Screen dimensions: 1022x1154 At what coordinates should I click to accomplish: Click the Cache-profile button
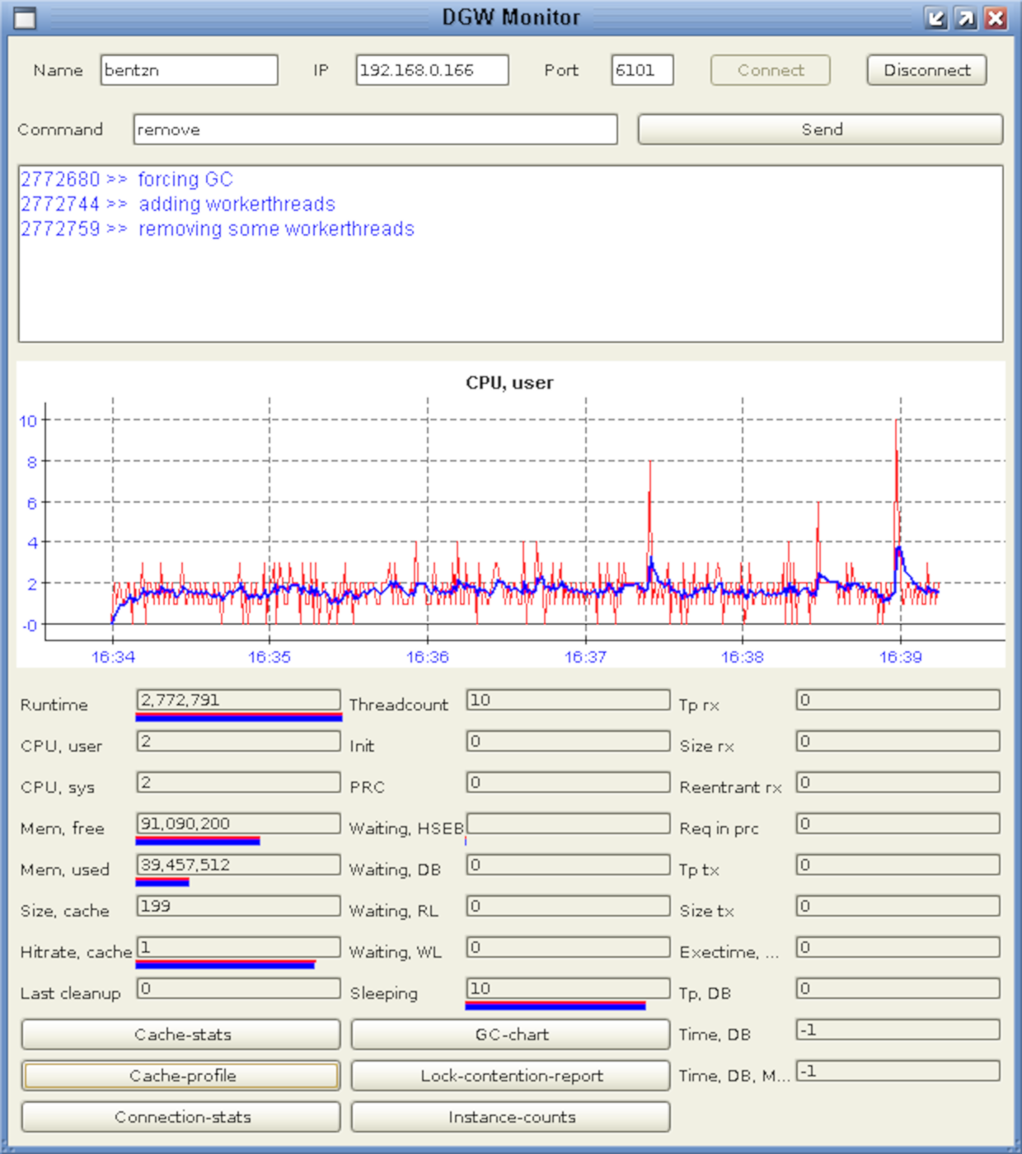181,1076
